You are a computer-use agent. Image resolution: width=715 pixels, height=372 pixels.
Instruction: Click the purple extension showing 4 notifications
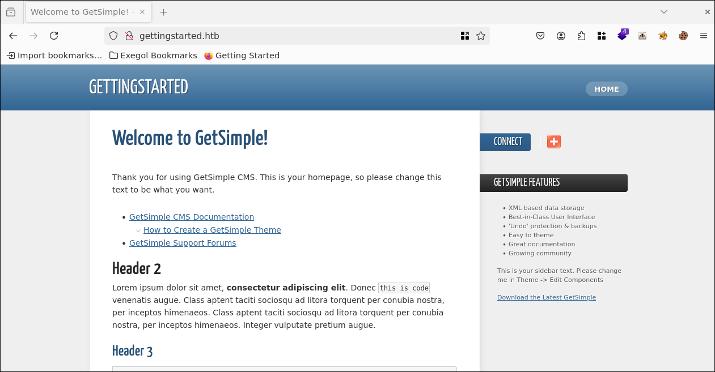pyautogui.click(x=621, y=35)
